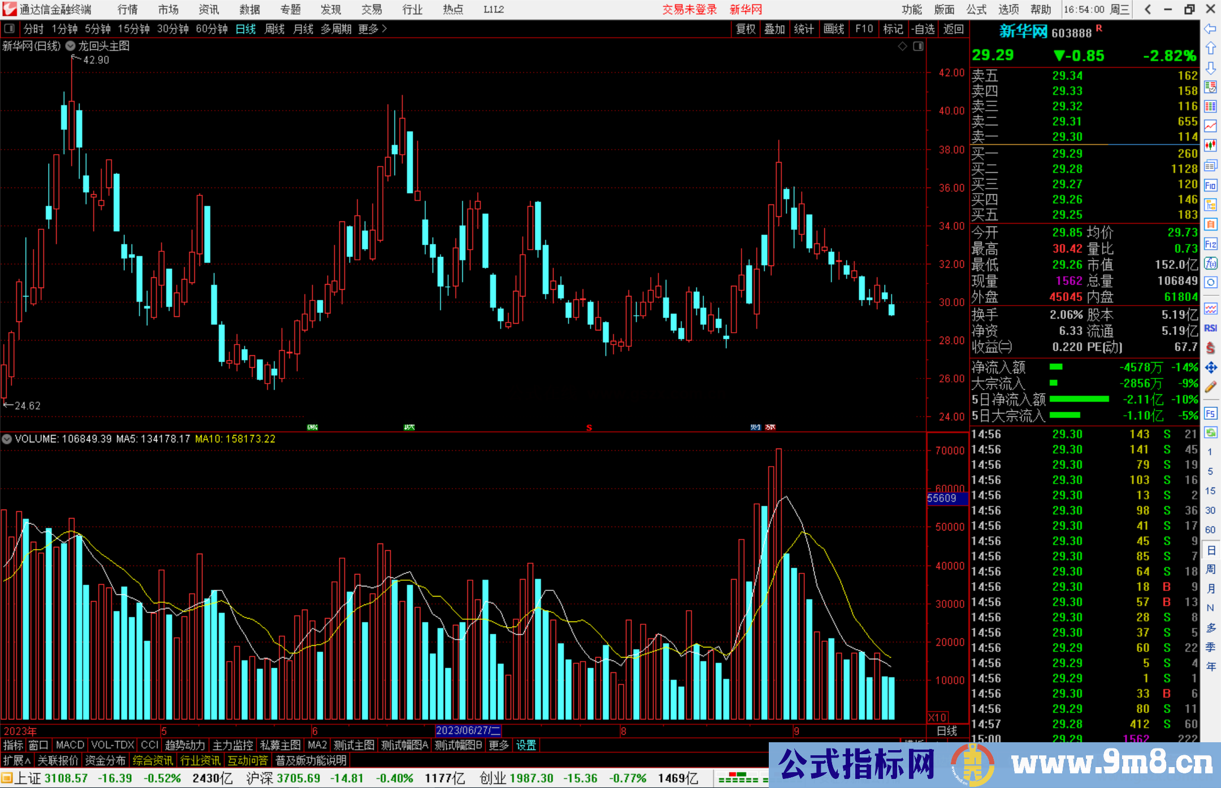The height and width of the screenshot is (788, 1221).
Task: Toggle the panel layout icon left of 分时
Action: 10,28
